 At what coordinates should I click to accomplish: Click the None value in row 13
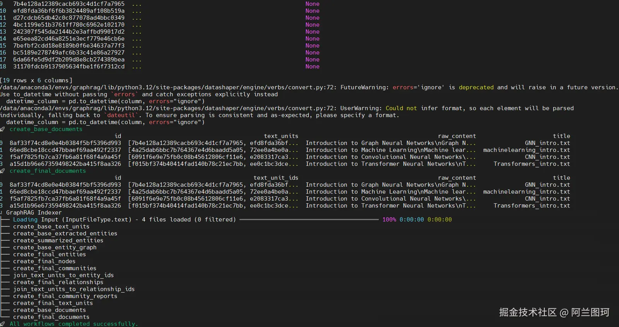(x=312, y=32)
